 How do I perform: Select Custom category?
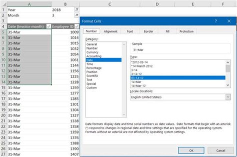104,88
